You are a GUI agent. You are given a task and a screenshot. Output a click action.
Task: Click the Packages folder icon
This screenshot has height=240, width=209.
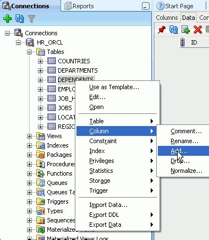[41, 155]
